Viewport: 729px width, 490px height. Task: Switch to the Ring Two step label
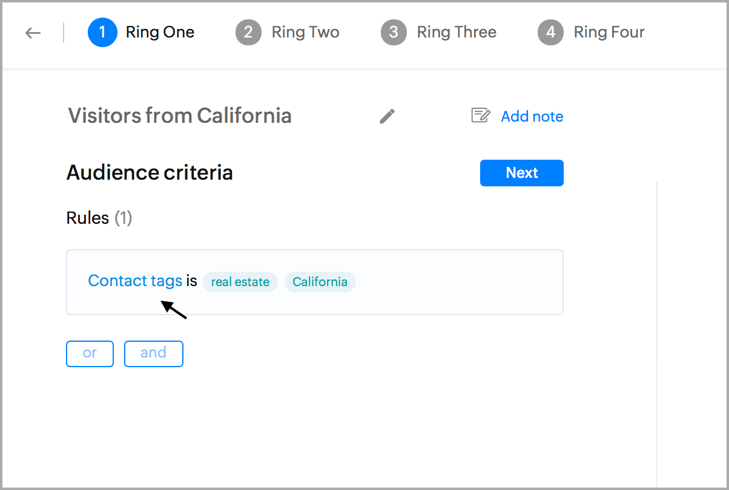pyautogui.click(x=305, y=33)
